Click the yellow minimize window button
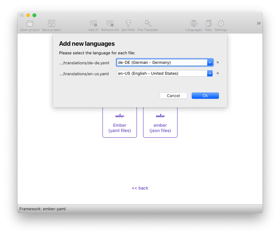This screenshot has width=280, height=236. 28,15
